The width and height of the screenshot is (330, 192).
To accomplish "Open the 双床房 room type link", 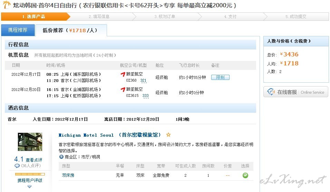I will (x=68, y=175).
